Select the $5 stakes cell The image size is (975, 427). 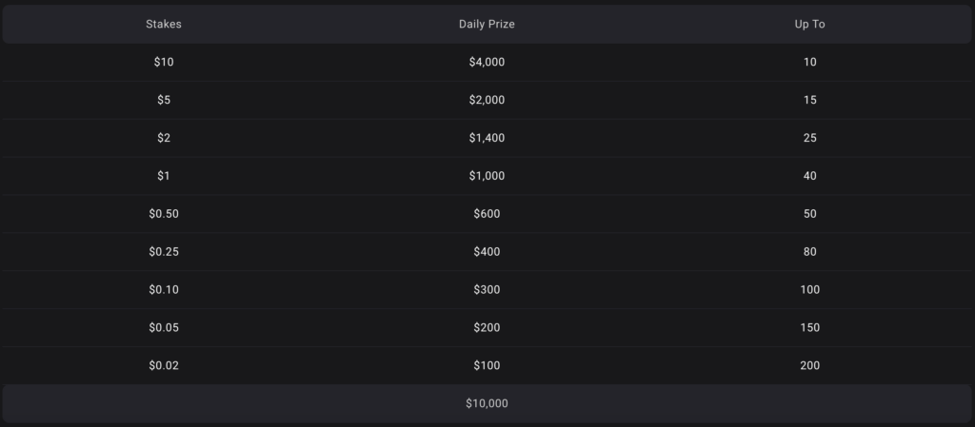tap(164, 100)
